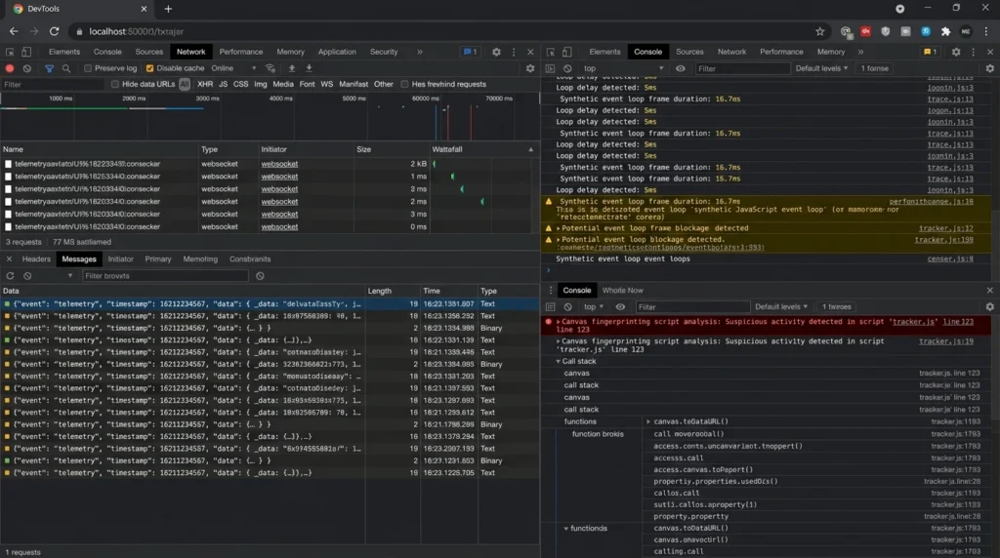Clear the network log

click(x=26, y=68)
